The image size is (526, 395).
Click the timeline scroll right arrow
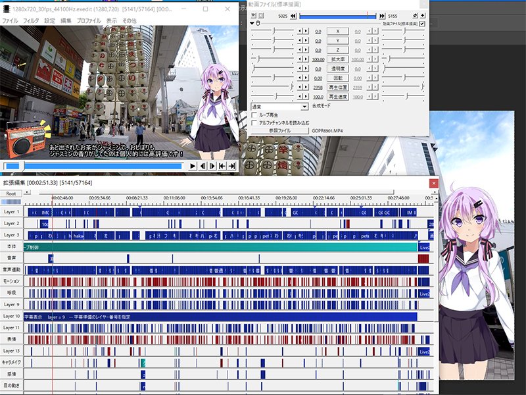click(x=435, y=192)
